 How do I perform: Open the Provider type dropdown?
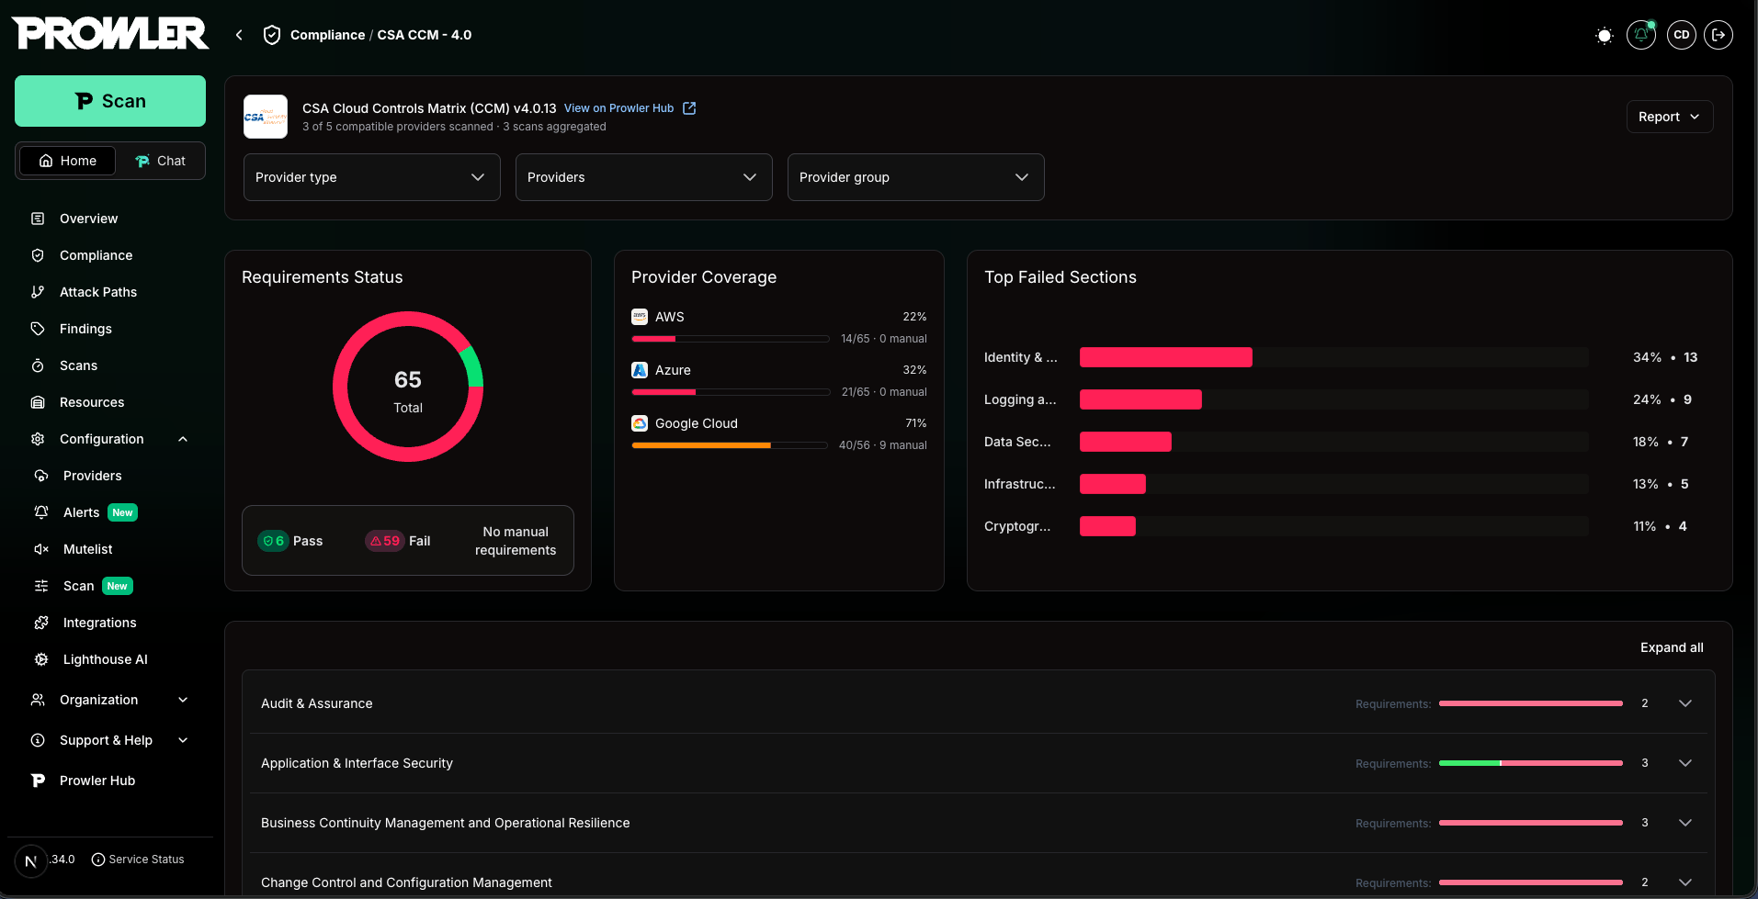pyautogui.click(x=372, y=177)
